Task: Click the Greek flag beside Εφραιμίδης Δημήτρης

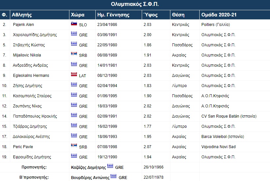Action: (74, 156)
